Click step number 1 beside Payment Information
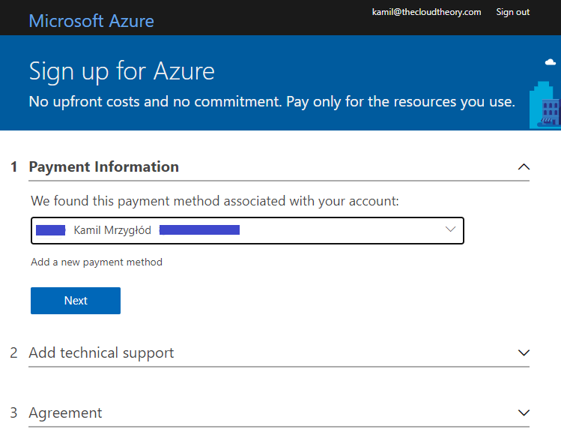Viewport: 561px width, 438px height. (14, 166)
